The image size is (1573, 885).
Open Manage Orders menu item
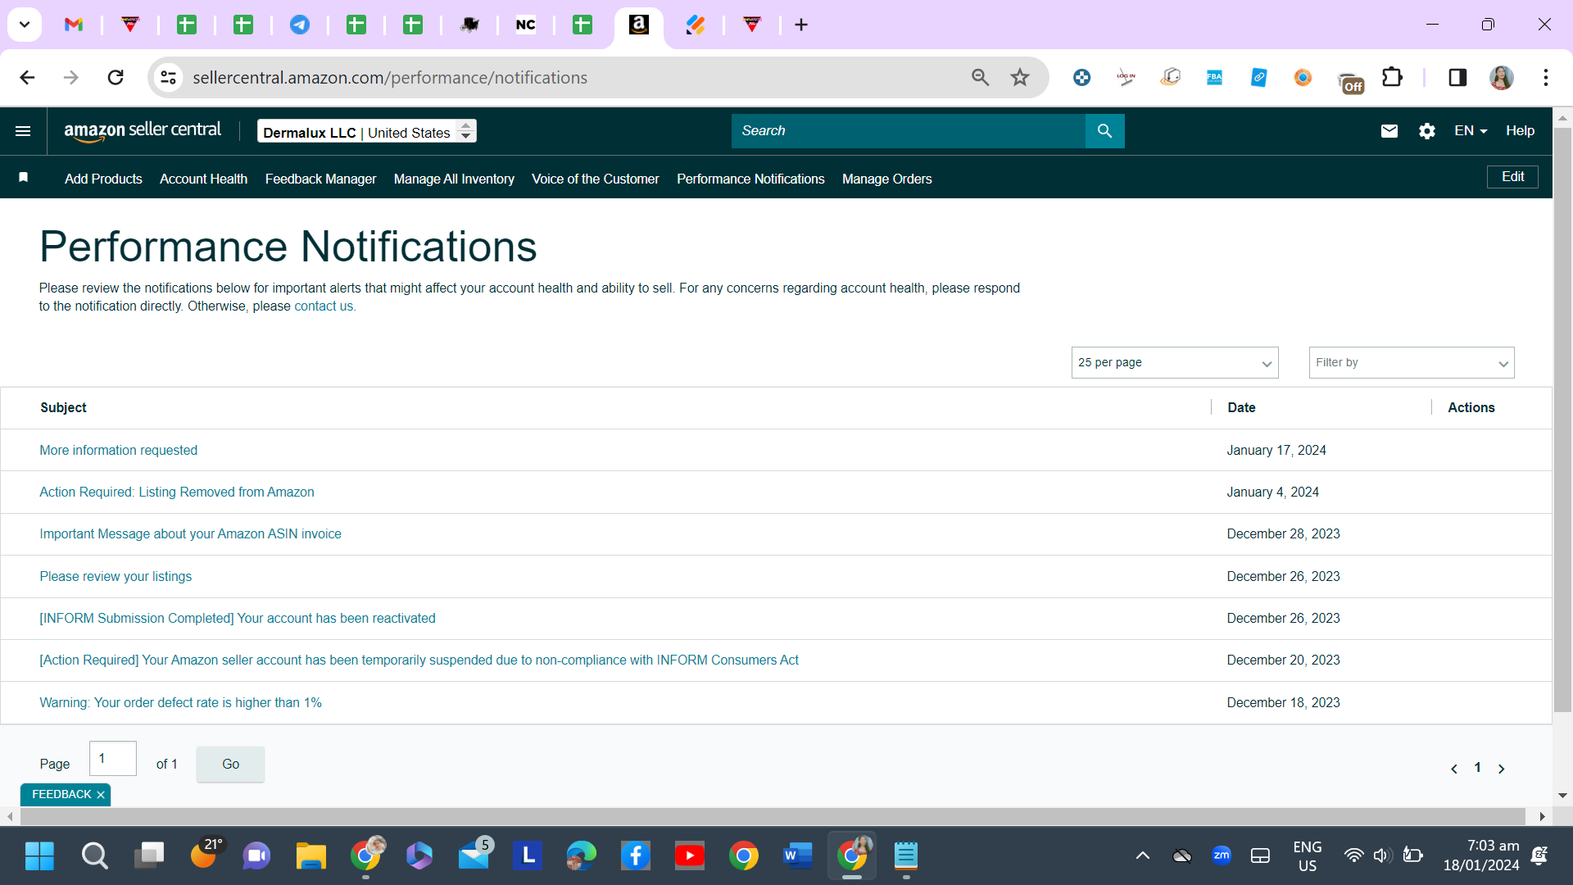(x=886, y=179)
